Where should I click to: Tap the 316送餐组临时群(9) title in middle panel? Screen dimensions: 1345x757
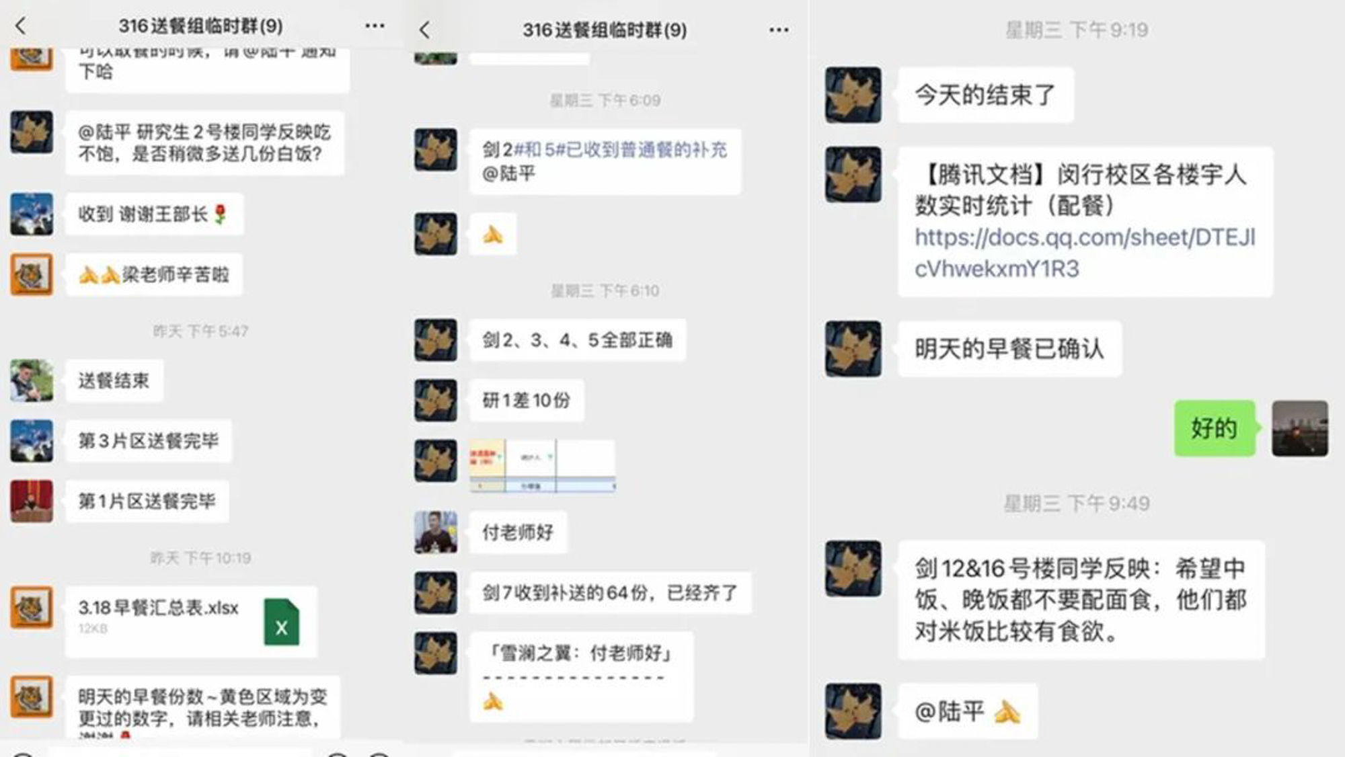pyautogui.click(x=605, y=30)
